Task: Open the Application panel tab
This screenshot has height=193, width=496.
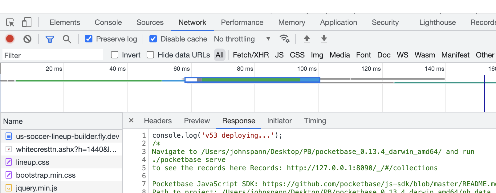Action: 339,22
